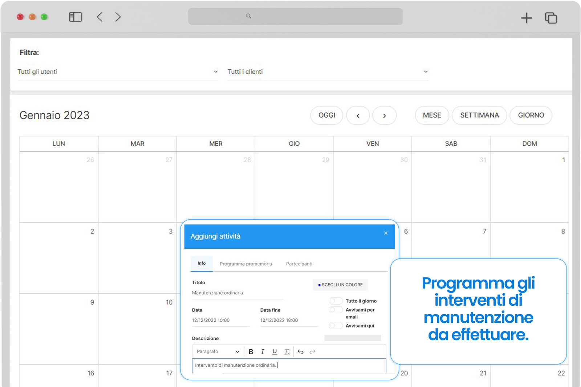
Task: Switch to the Partecipanti tab
Action: tap(299, 264)
